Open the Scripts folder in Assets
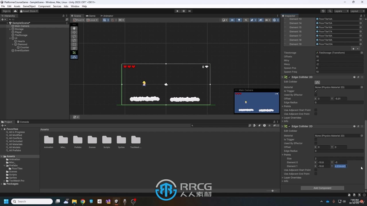367x206 pixels. (x=107, y=142)
